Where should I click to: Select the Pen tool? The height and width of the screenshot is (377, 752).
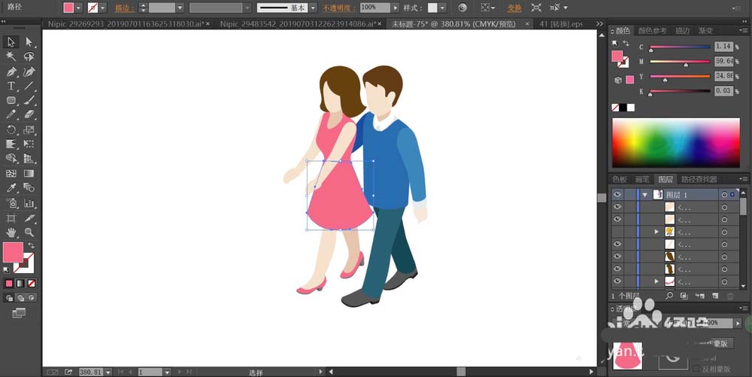pyautogui.click(x=11, y=71)
